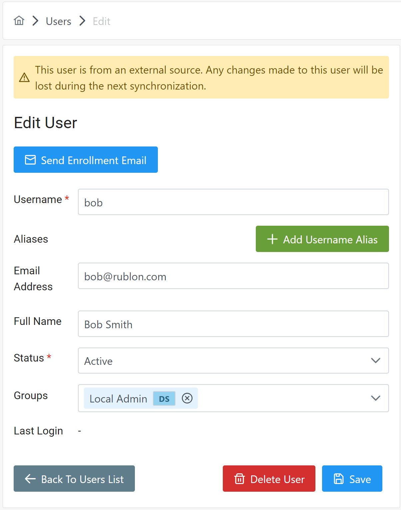
Task: Remove Local Admin group tag
Action: click(187, 398)
